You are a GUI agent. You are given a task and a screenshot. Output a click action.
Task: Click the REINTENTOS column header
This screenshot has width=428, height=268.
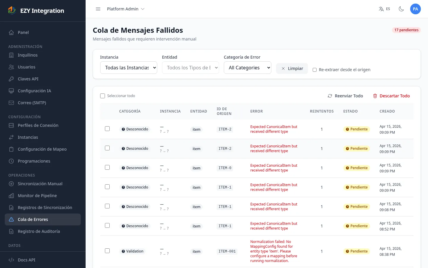click(322, 111)
